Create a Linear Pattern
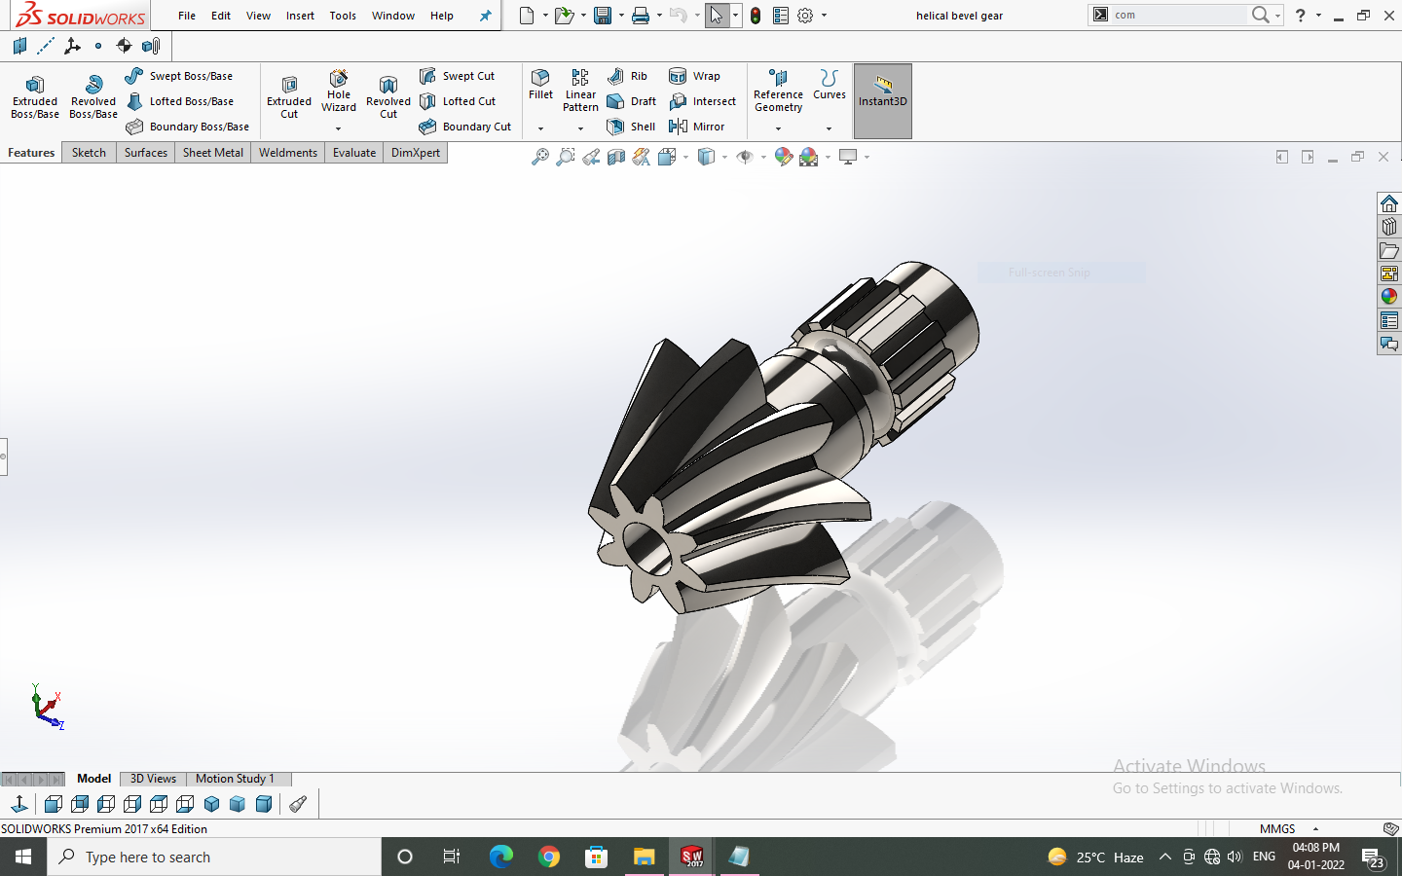This screenshot has width=1402, height=876. coord(580,91)
